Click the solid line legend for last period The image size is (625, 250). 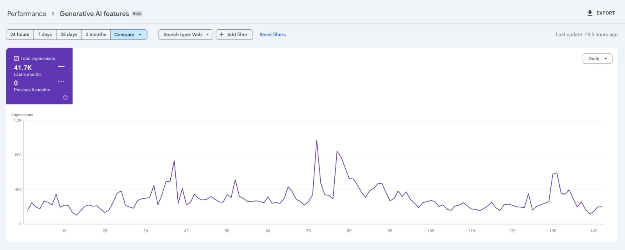61,67
